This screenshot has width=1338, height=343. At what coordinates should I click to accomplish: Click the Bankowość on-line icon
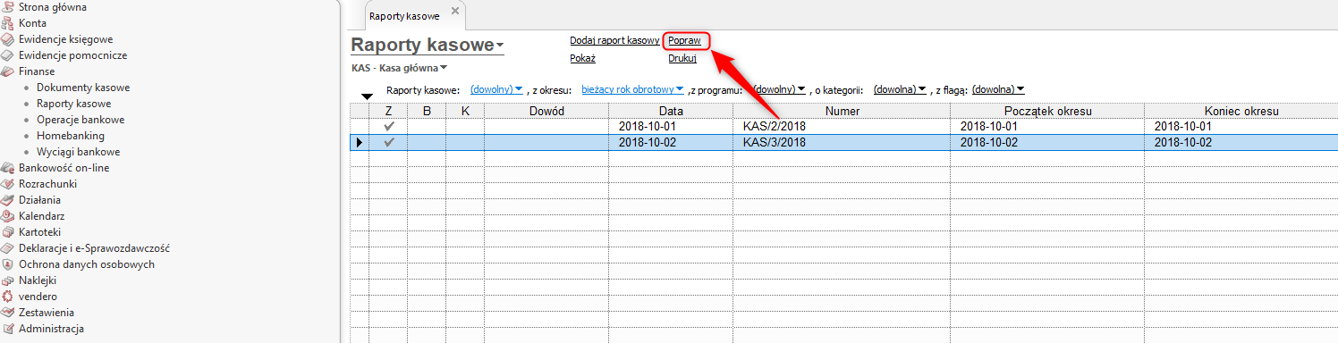8,168
